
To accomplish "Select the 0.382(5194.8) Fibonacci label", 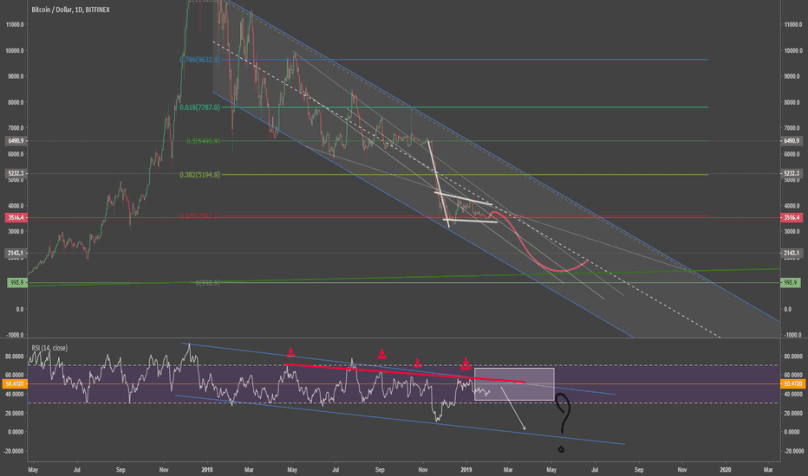I will 199,175.
